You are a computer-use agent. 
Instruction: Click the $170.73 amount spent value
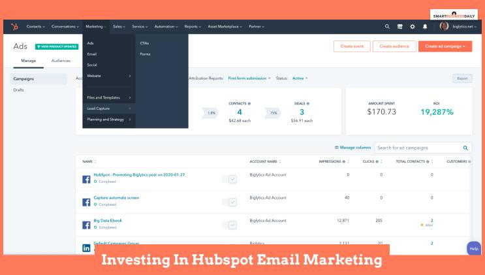381,112
